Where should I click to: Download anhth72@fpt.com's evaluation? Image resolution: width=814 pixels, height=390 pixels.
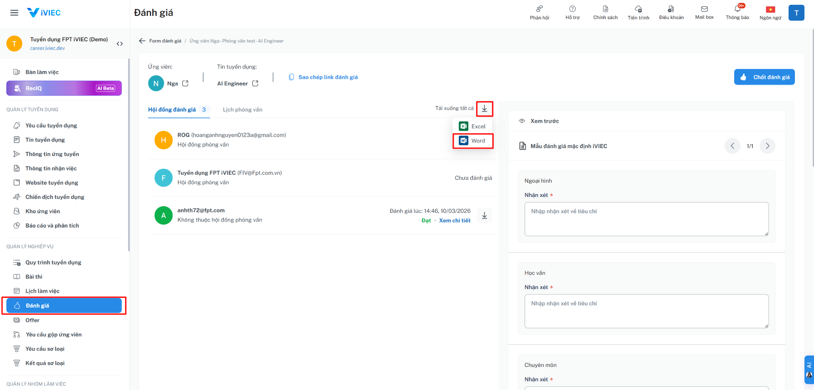tap(485, 216)
